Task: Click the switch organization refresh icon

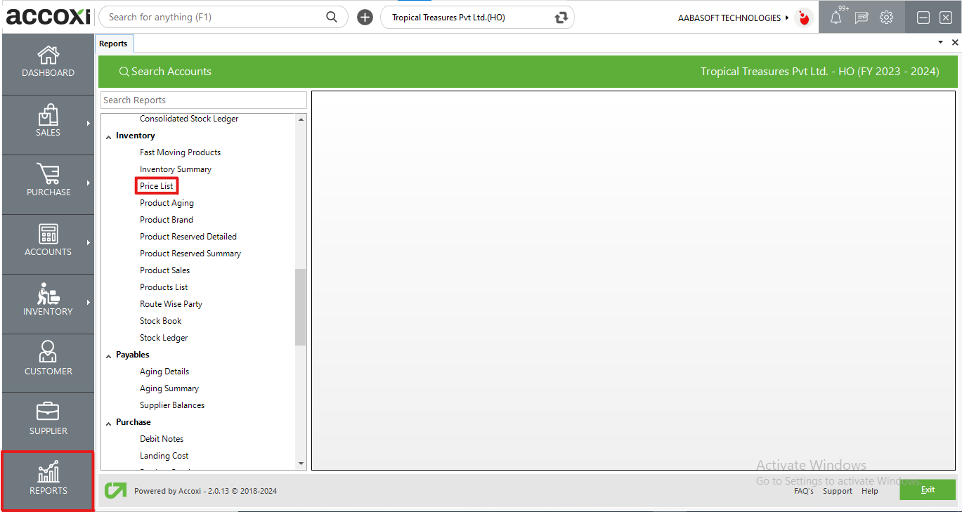Action: (561, 18)
